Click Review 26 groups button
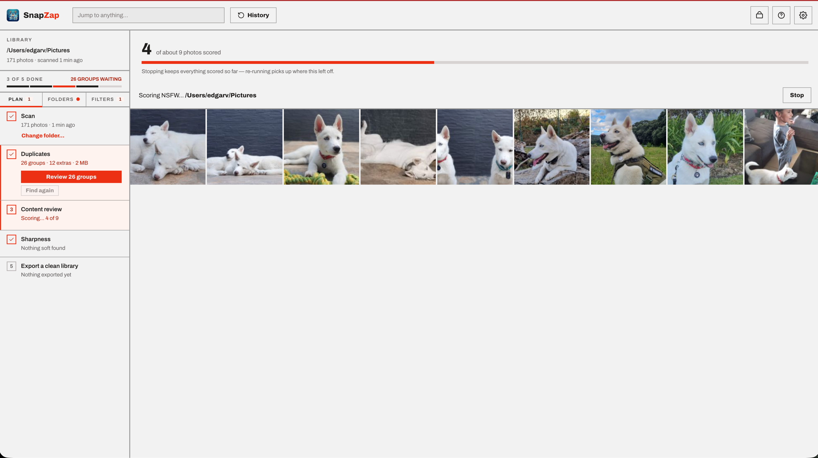818x458 pixels. pyautogui.click(x=71, y=177)
